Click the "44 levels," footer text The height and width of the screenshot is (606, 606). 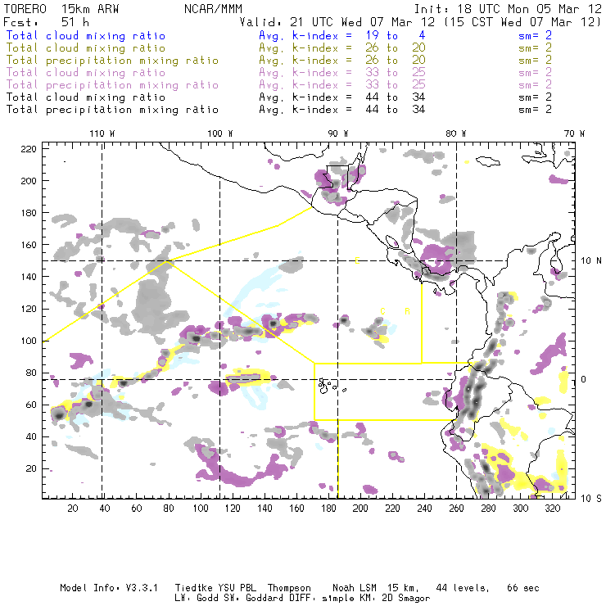(x=463, y=588)
